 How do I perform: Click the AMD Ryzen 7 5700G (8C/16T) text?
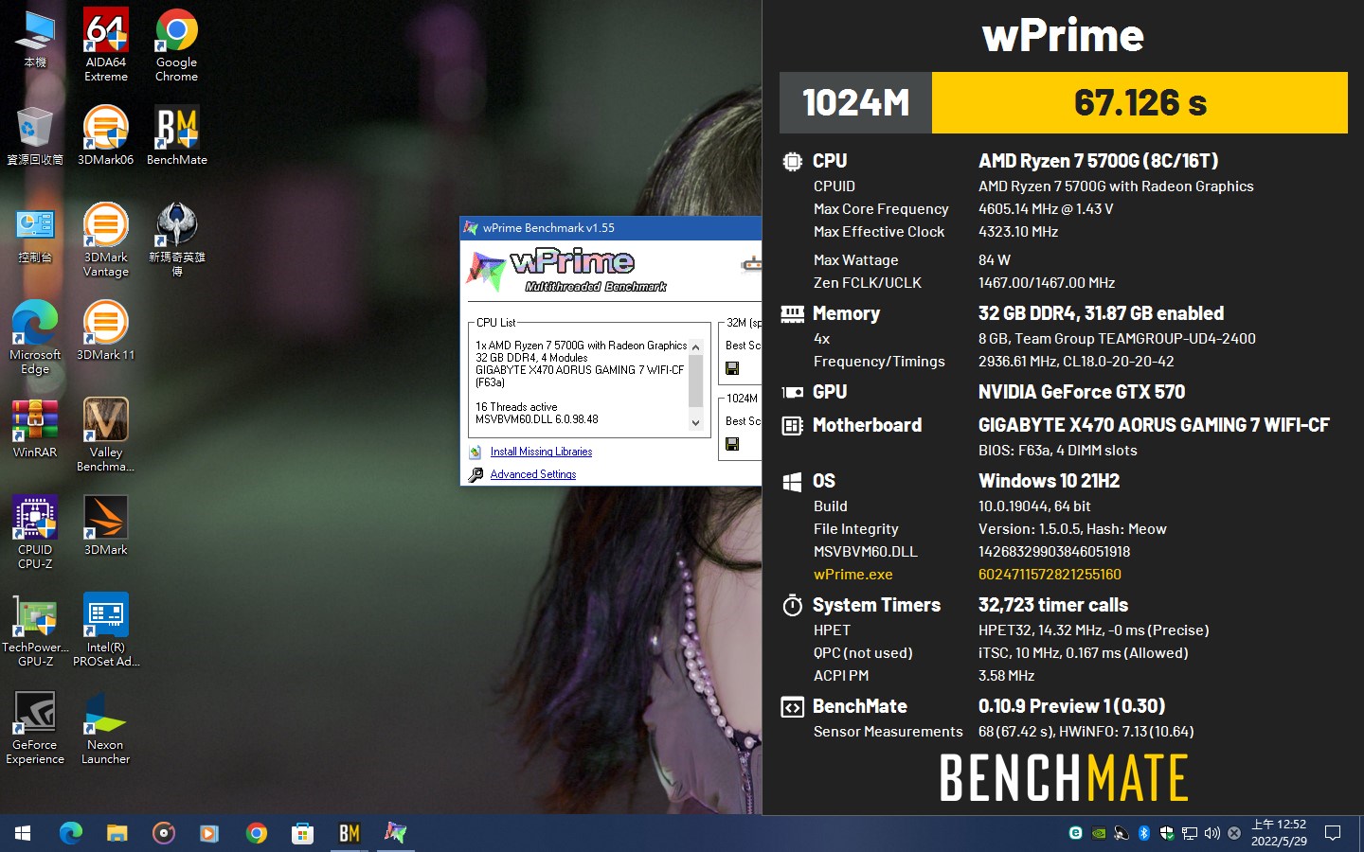1098,161
